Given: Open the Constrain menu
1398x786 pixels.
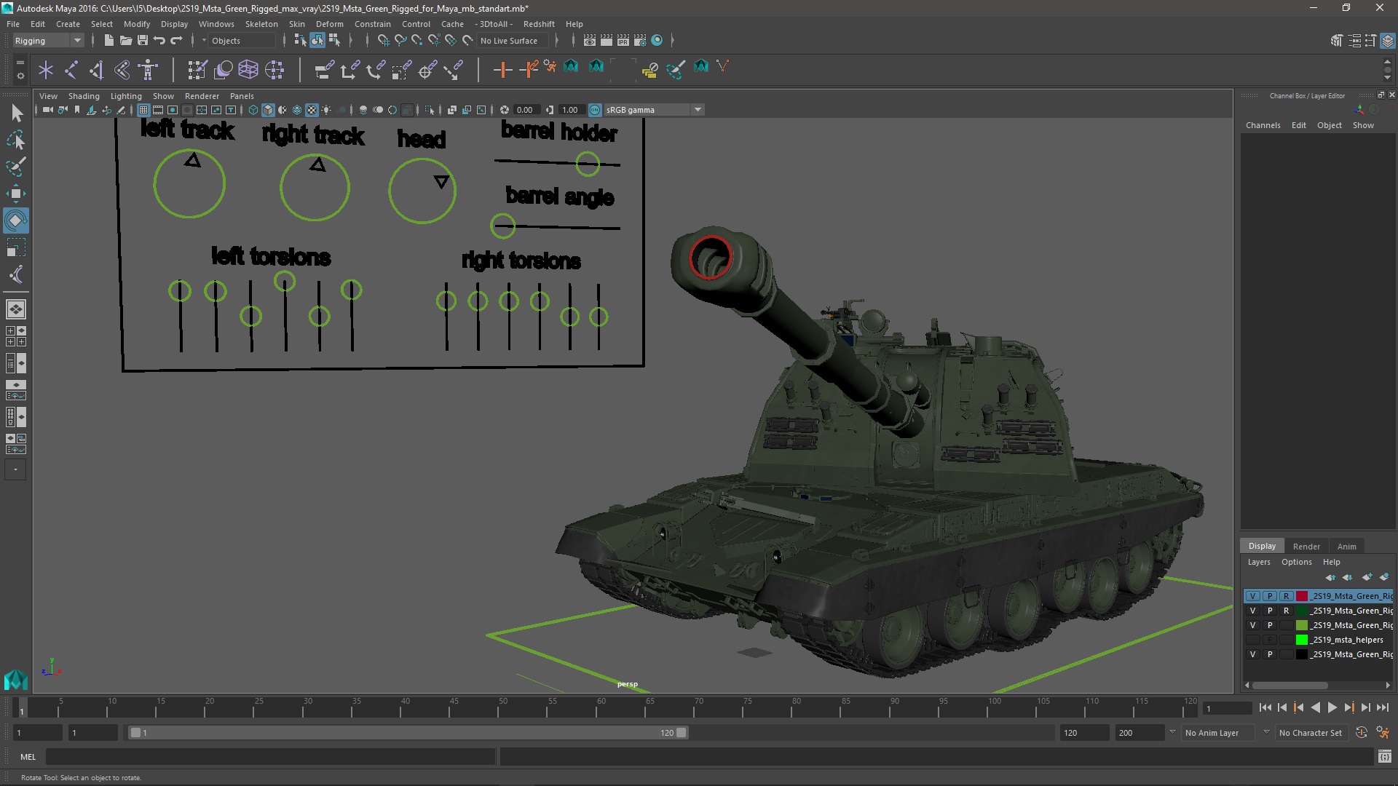Looking at the screenshot, I should (x=372, y=24).
